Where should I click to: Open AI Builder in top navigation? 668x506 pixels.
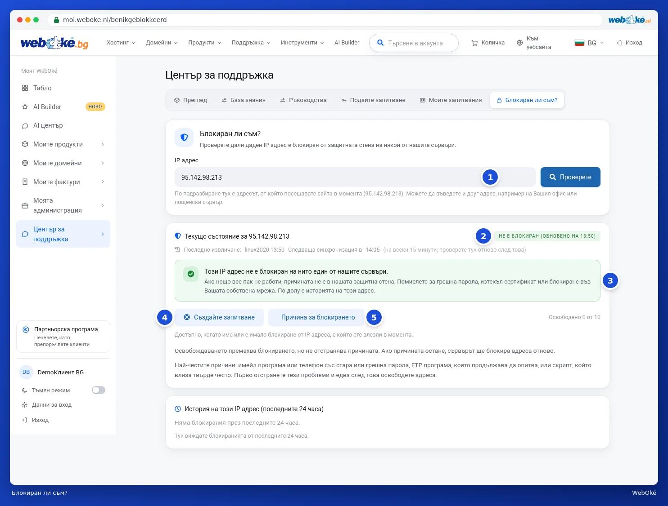[x=347, y=43]
